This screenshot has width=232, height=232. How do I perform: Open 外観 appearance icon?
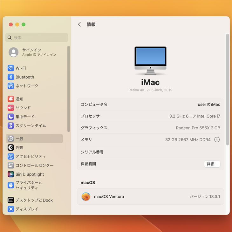click(11, 147)
